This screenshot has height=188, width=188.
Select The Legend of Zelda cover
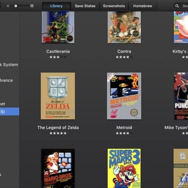[x=58, y=96]
